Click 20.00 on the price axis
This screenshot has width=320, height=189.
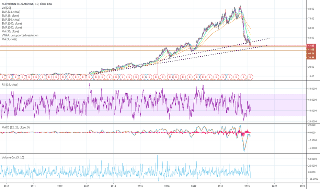coord(311,67)
